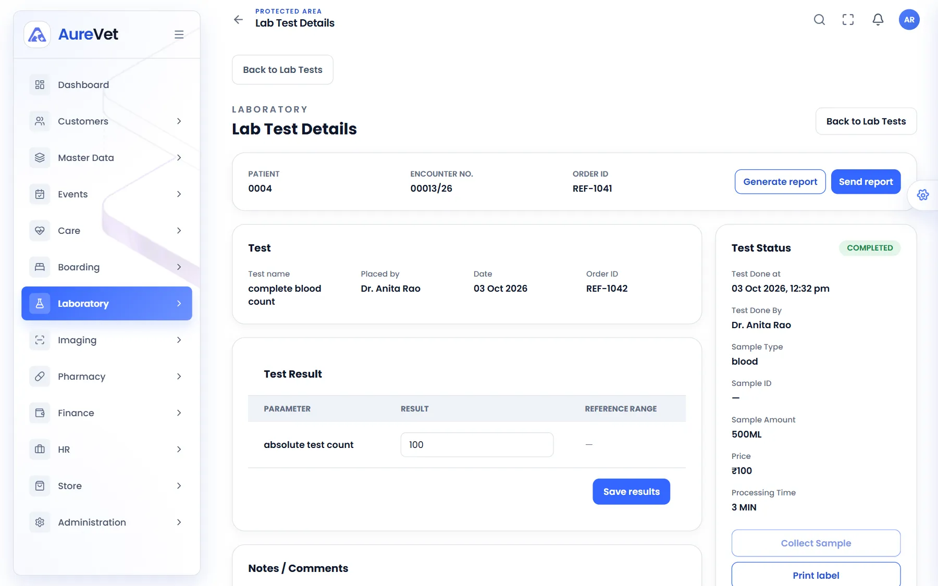Viewport: 938px width, 586px height.
Task: Click the Collect Sample button
Action: [x=816, y=543]
